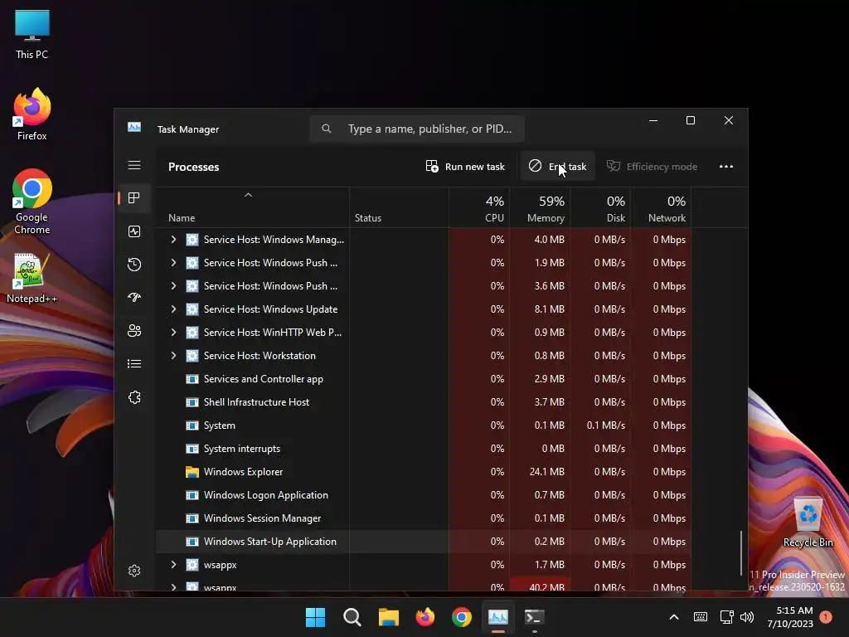
Task: Select the Windows Explorer process row
Action: click(x=423, y=472)
